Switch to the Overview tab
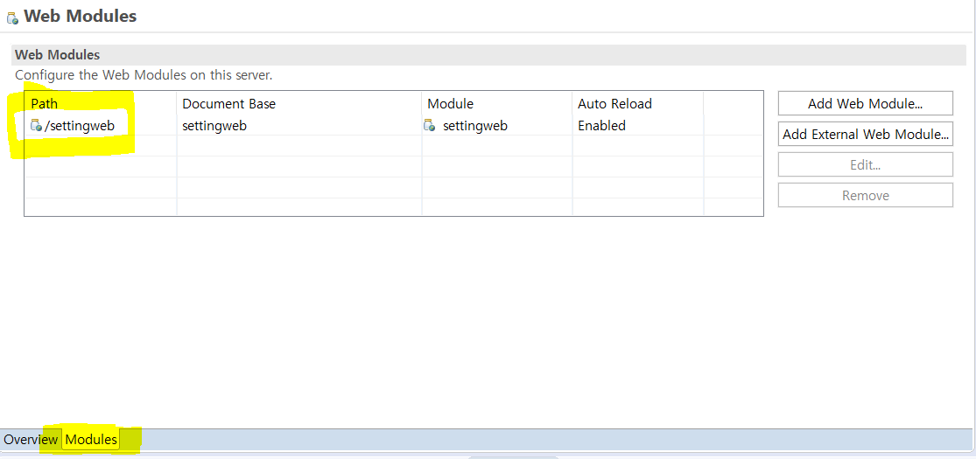Viewport: 976px width, 459px height. [31, 440]
